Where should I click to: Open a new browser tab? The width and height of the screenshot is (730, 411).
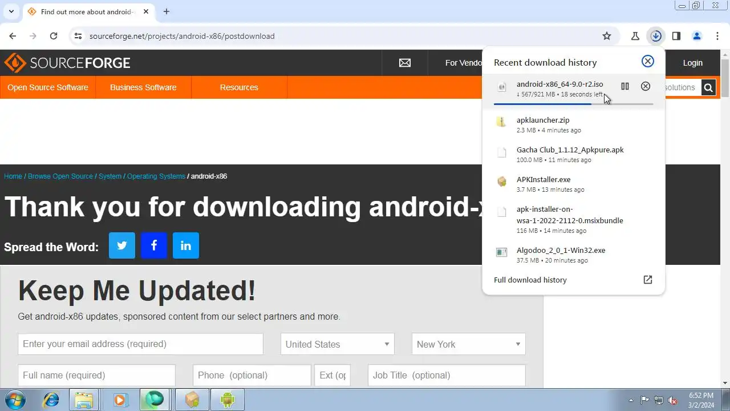[x=167, y=11]
